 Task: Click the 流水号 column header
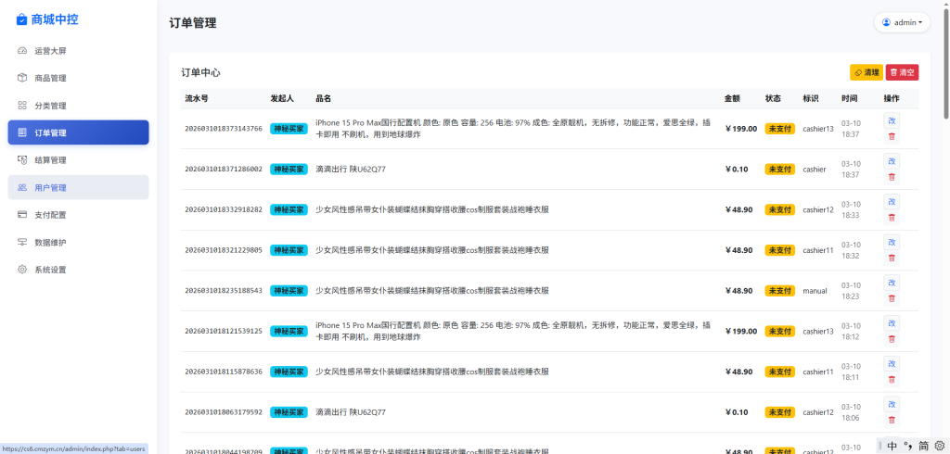click(197, 98)
